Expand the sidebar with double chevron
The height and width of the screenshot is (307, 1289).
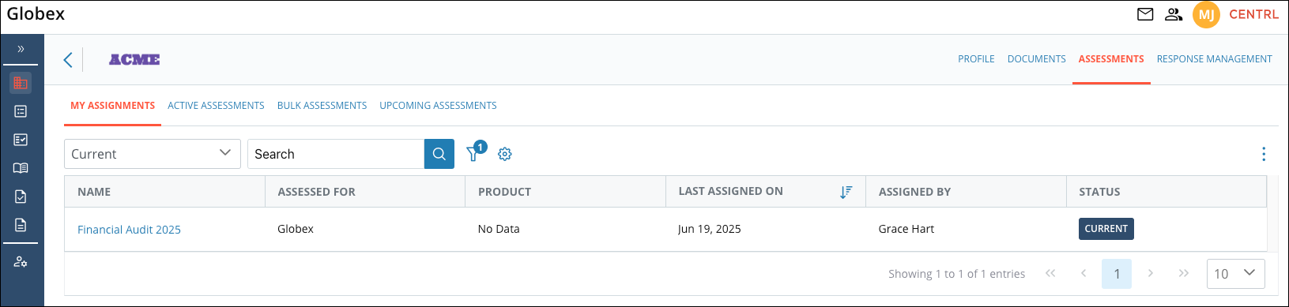pyautogui.click(x=21, y=49)
